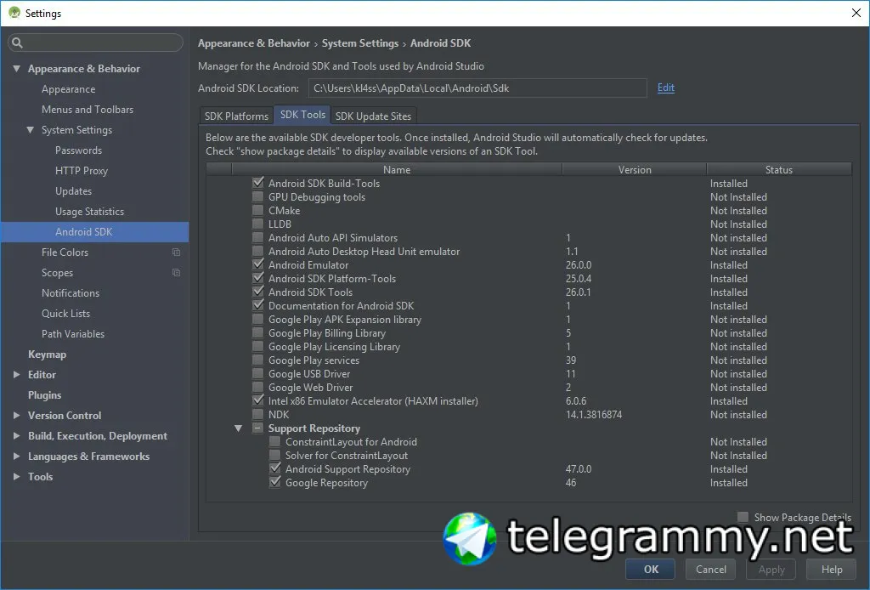Screen dimensions: 870x590
Task: Open the Keymap settings
Action: point(48,355)
